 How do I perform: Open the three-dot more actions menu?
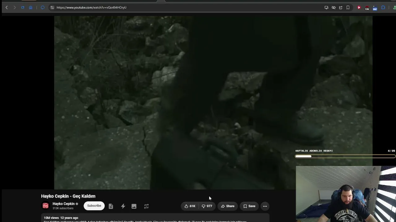click(265, 206)
